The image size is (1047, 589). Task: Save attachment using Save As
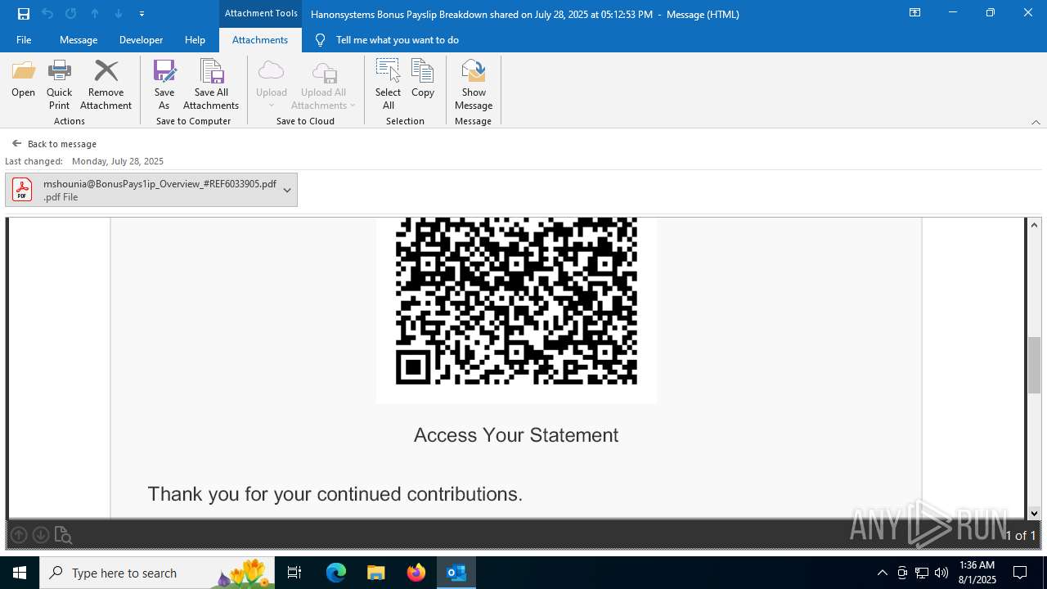click(164, 84)
